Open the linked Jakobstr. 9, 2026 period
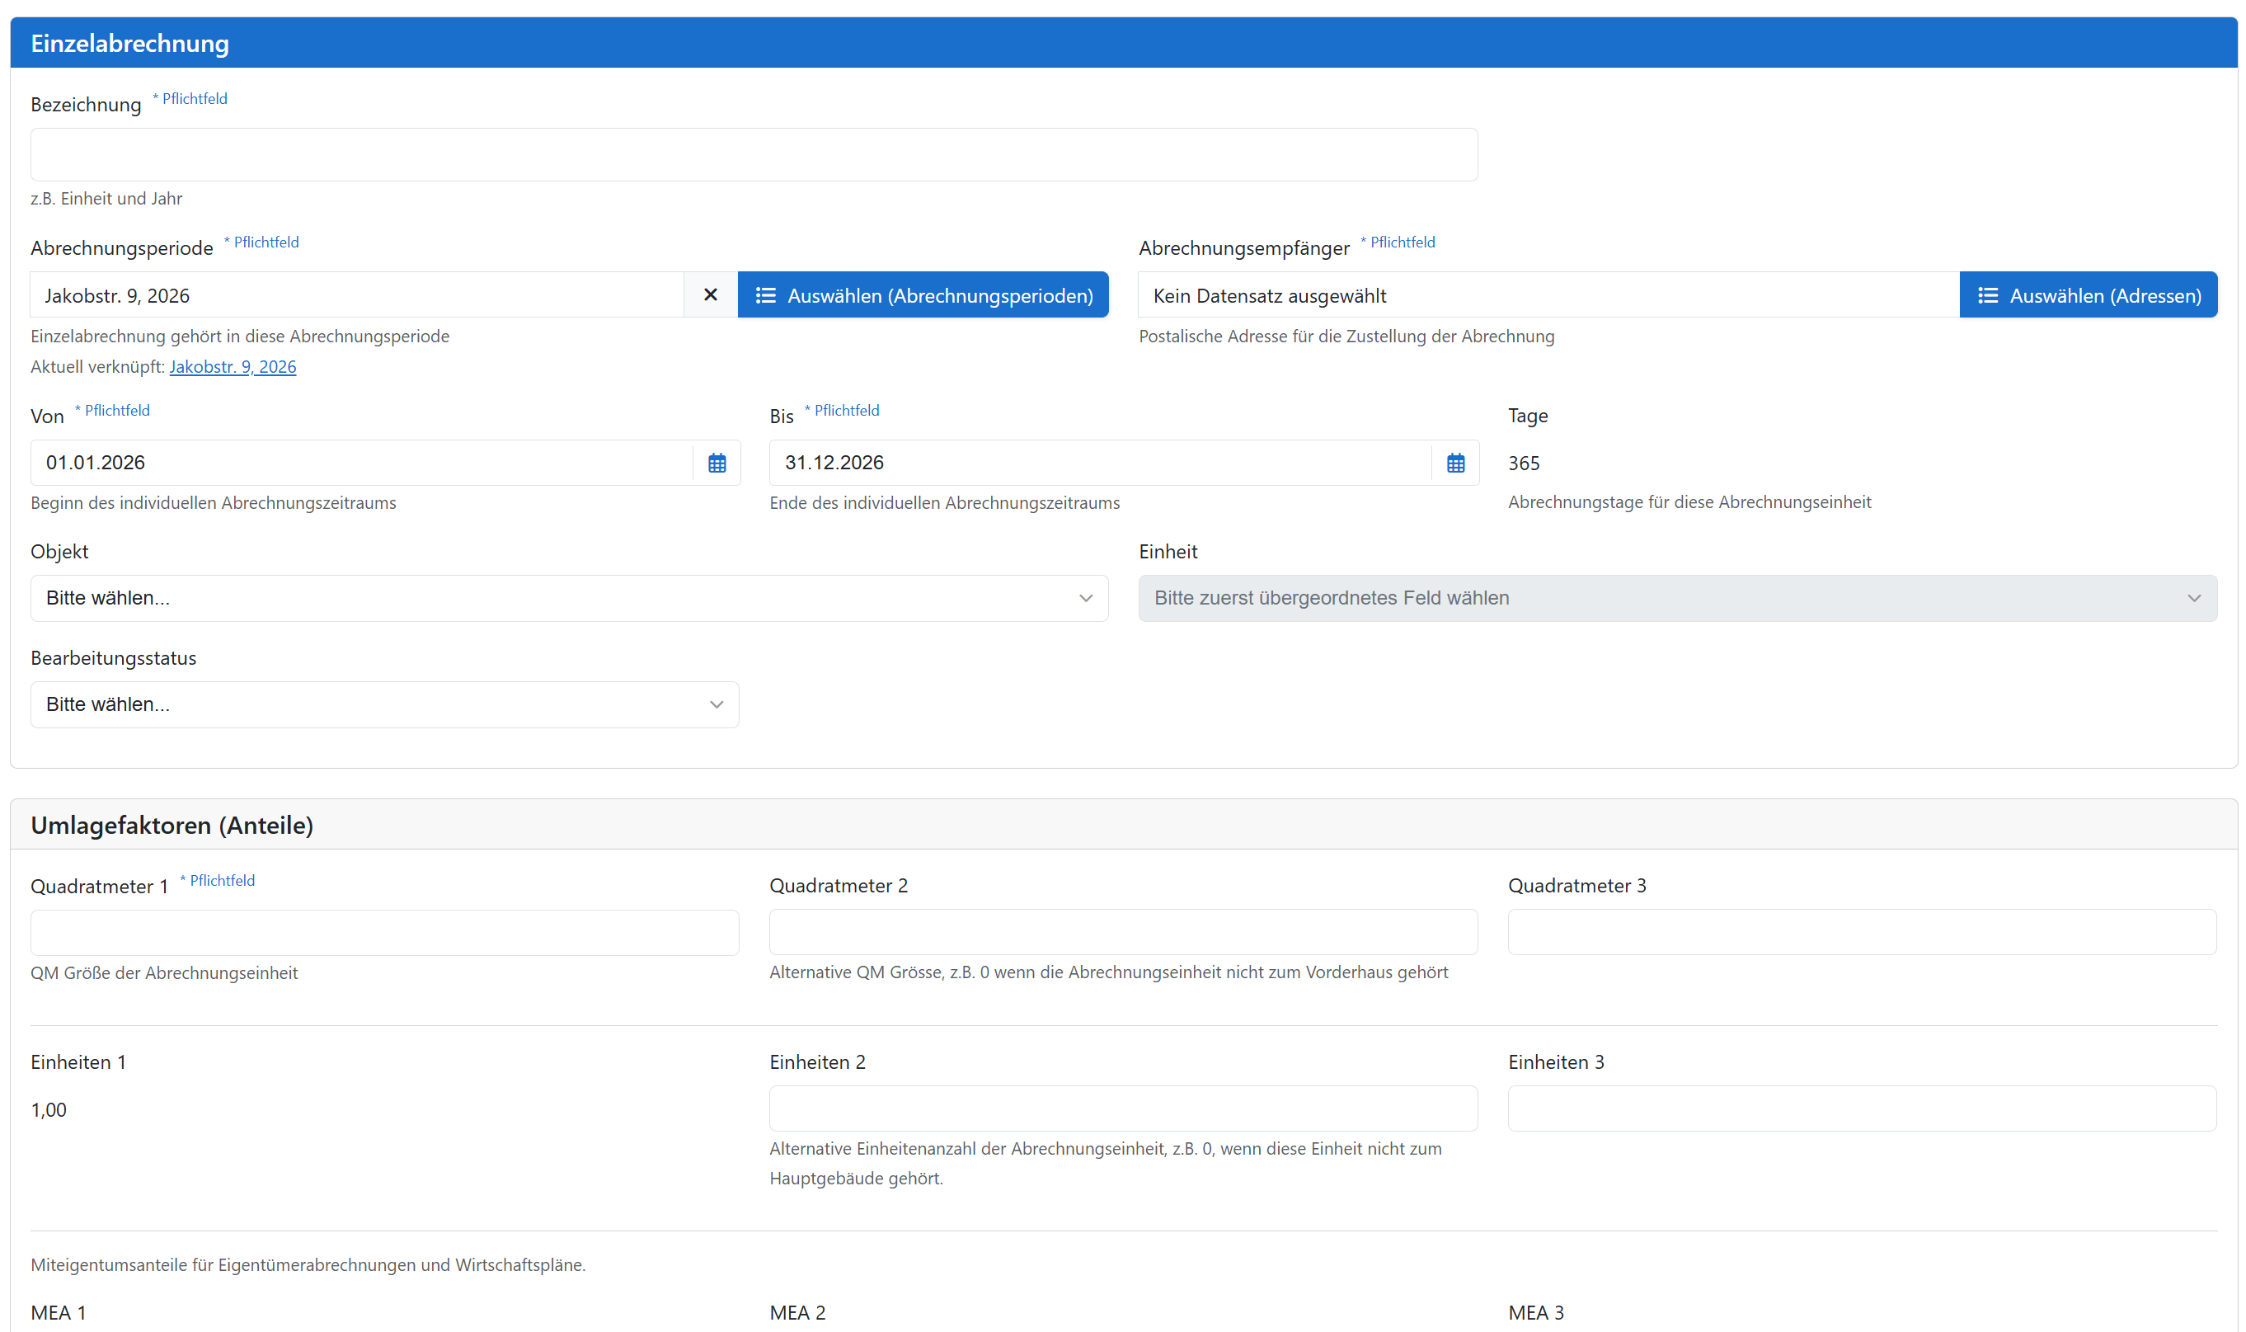Screen dimensions: 2246x1332 [x=233, y=366]
